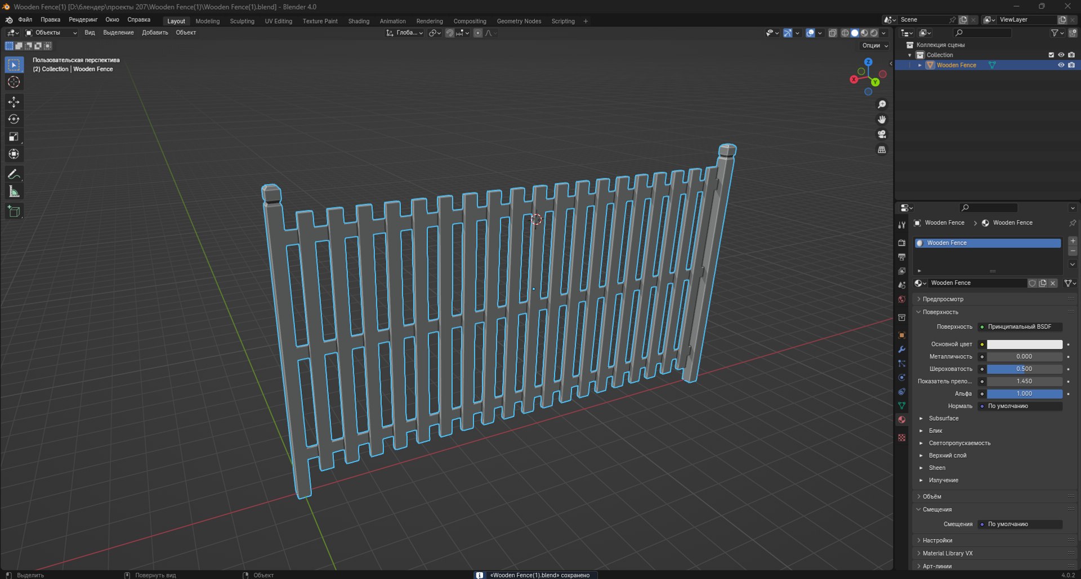Screen dimensions: 1081x579
Task: Hide Wooden Fence object via eye icon
Action: click(x=1061, y=65)
